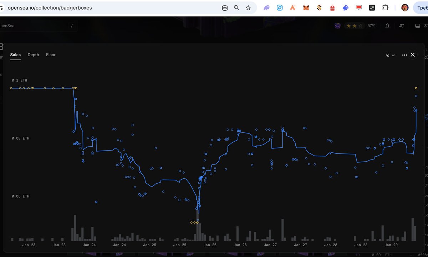Click the profile button labeled 'Тре6'
Screen dimensions: 428x257
pyautogui.click(x=420, y=7)
